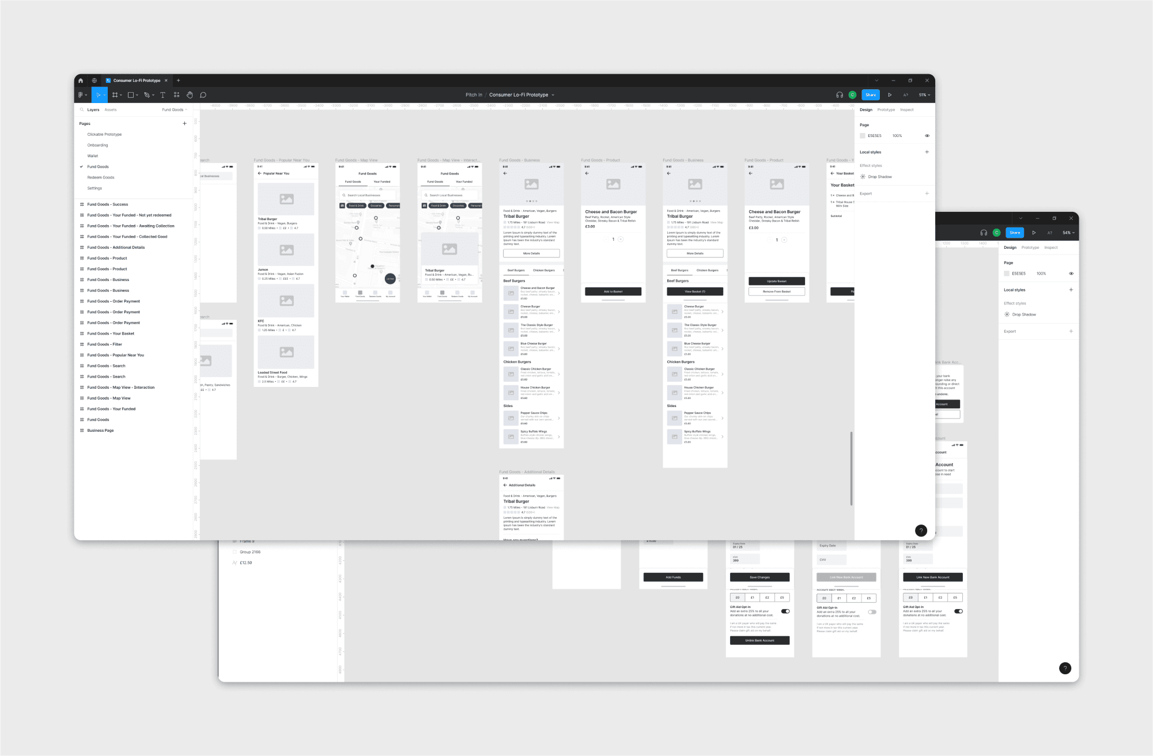Screen dimensions: 1153x756
Task: Click the Share button in the back window
Action: [x=1015, y=233]
